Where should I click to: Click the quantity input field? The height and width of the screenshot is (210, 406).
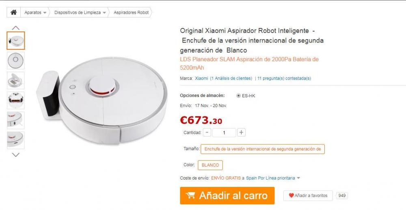(224, 133)
